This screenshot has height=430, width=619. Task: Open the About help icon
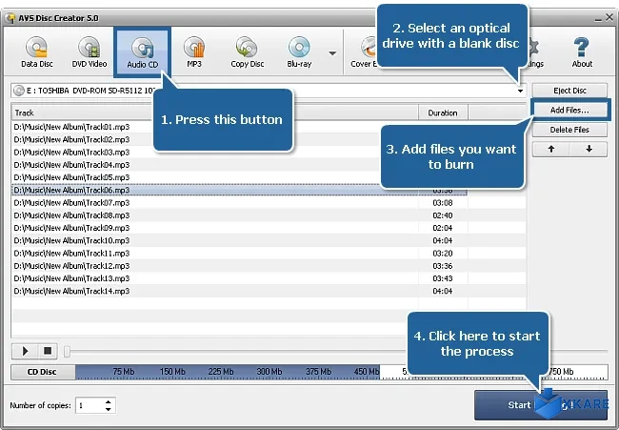coord(582,51)
